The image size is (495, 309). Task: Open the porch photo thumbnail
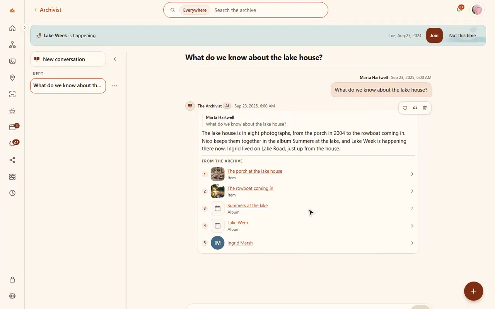[218, 174]
